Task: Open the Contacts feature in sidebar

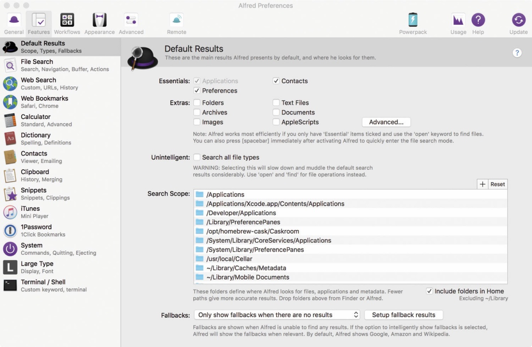Action: [x=60, y=157]
